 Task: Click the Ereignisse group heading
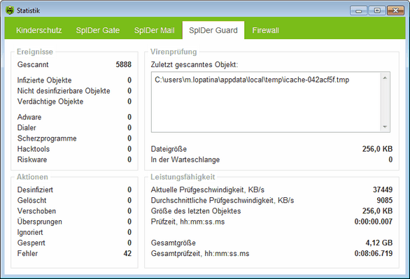pos(35,52)
